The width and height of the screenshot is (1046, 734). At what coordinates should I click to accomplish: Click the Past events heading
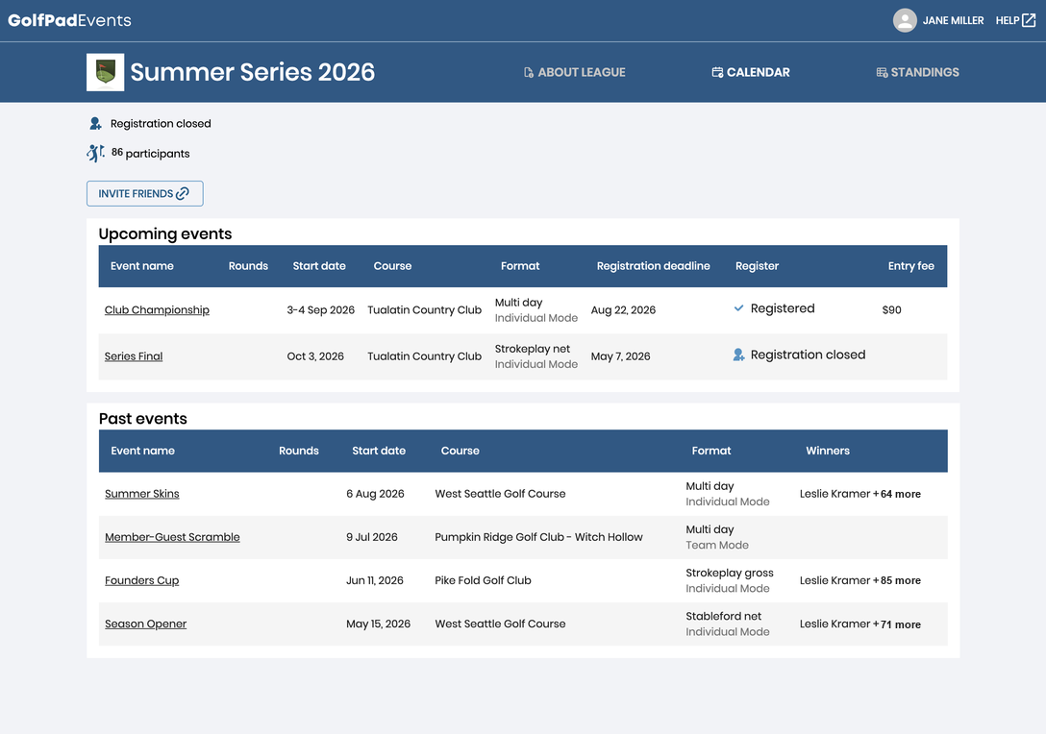click(142, 419)
